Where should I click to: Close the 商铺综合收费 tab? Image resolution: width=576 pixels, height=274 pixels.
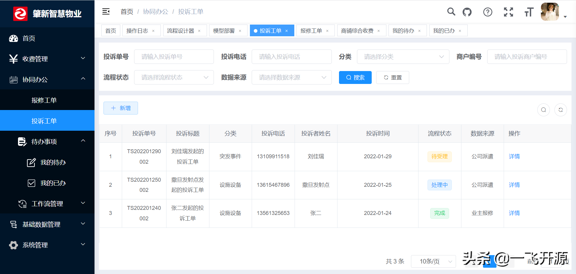tap(379, 31)
